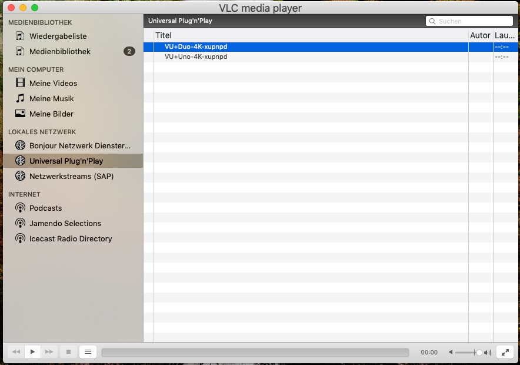This screenshot has height=365, width=520.
Task: Open Netzwerkstreams (SAP) source
Action: 71,176
